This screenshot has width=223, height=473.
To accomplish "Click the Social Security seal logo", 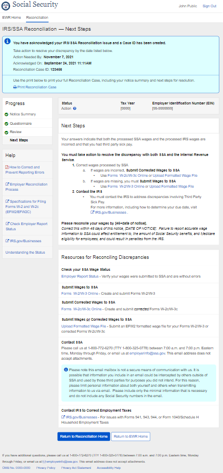I will [6, 5].
